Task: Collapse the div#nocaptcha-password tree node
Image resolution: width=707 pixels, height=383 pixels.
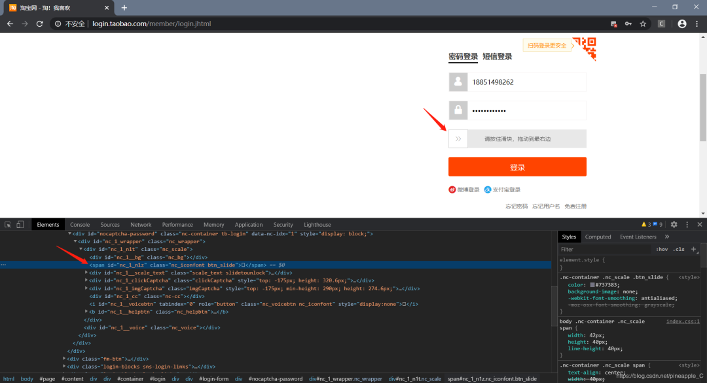Action: (70, 233)
